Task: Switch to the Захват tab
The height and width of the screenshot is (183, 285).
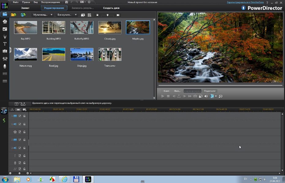Action: click(x=25, y=8)
